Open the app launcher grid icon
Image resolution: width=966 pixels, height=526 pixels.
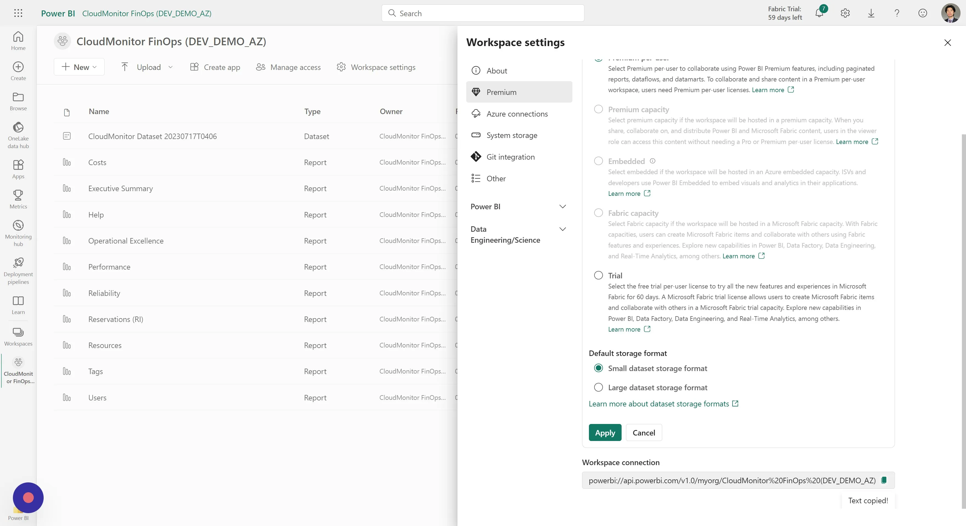18,13
